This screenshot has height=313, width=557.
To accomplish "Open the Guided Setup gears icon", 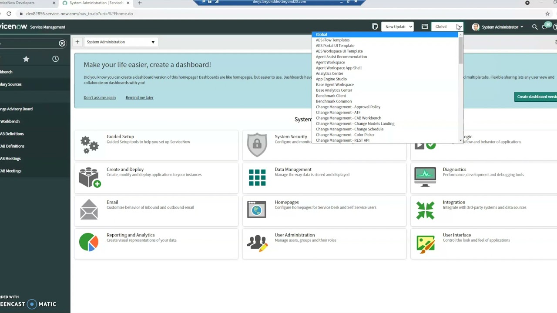I will click(90, 145).
